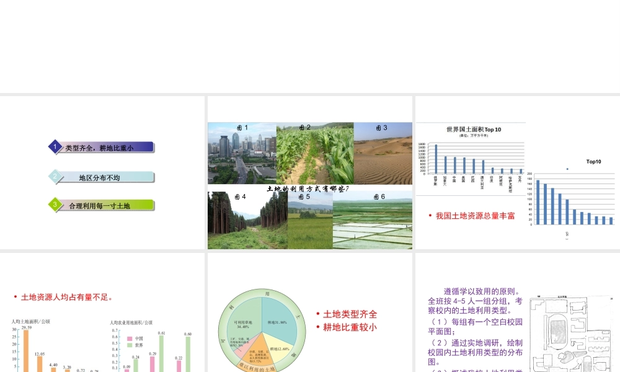Open the cornfield photo labeled 图2
620x372 pixels.
(x=315, y=153)
